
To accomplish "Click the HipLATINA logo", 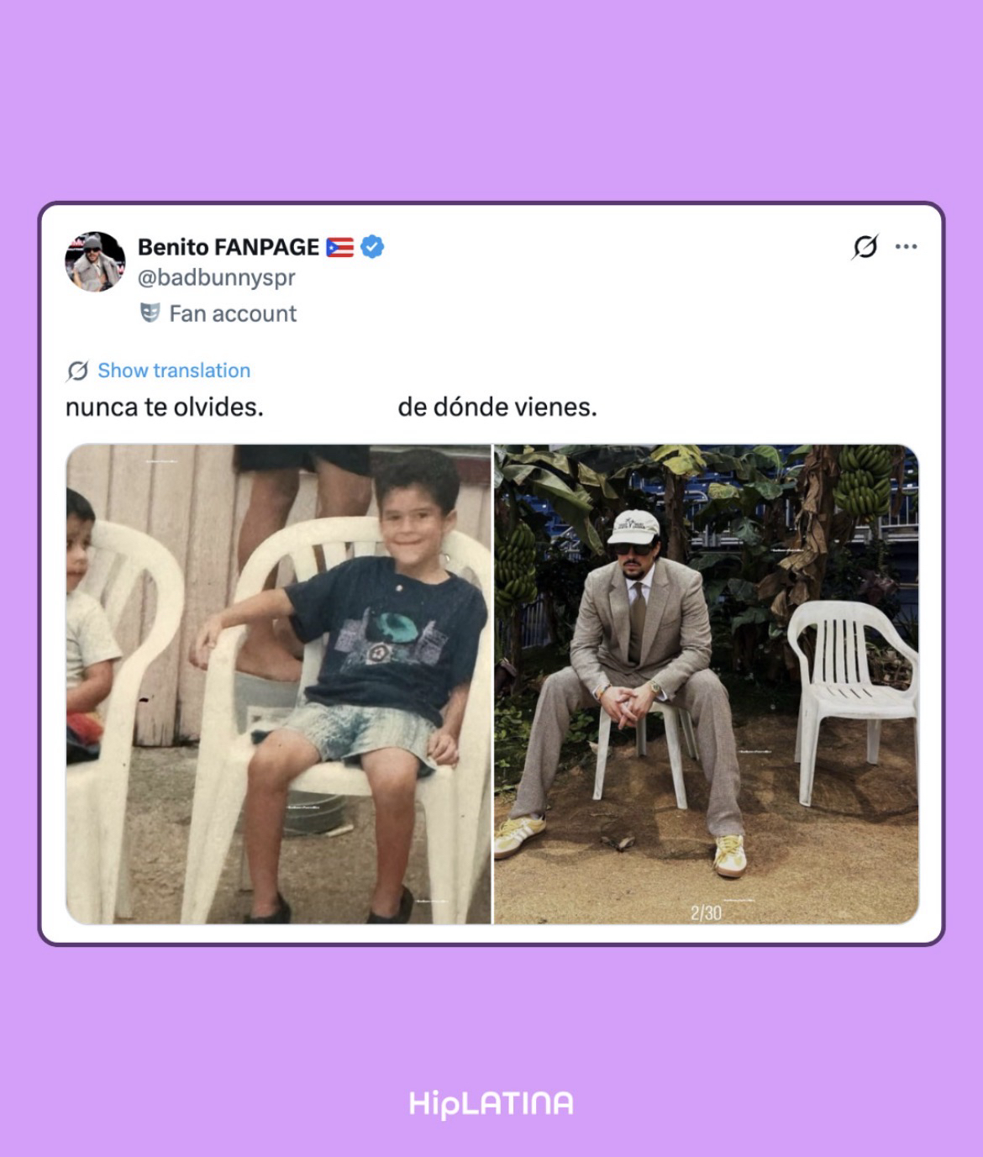I will click(x=491, y=1103).
